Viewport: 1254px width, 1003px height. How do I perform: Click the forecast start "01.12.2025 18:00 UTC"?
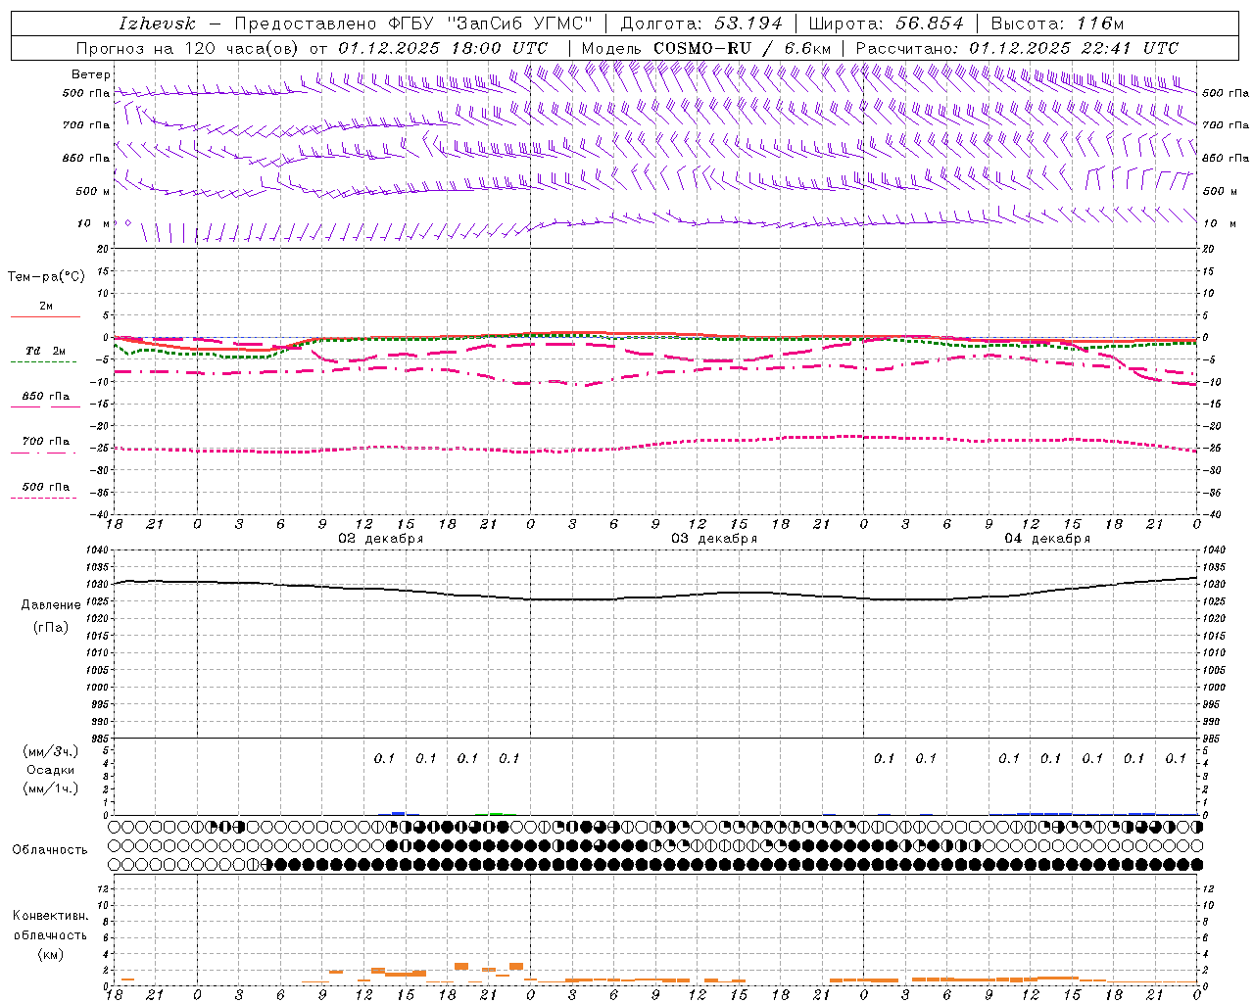pos(443,48)
